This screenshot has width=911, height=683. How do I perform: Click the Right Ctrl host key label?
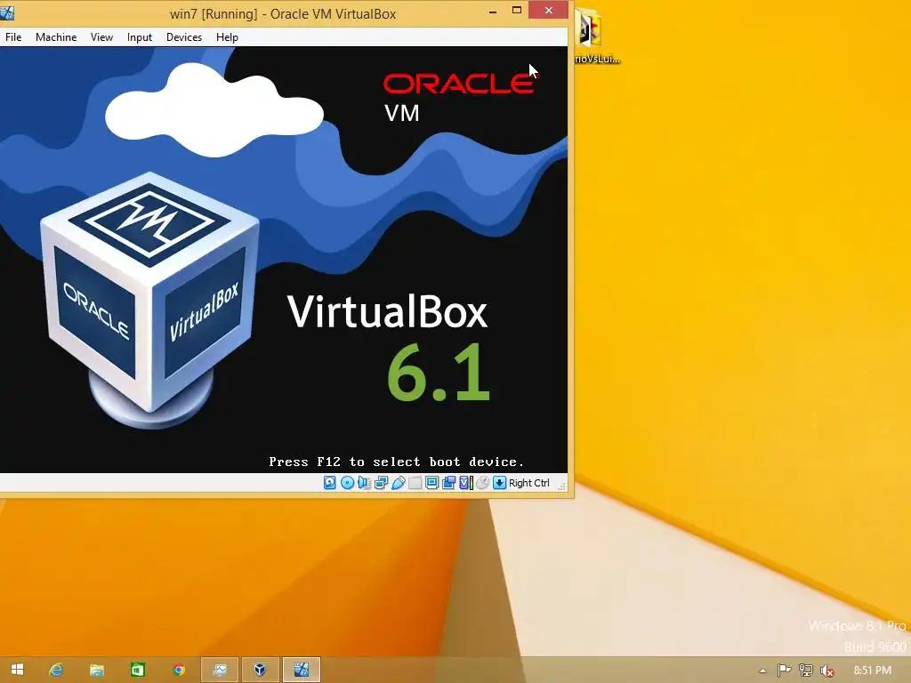[x=528, y=483]
